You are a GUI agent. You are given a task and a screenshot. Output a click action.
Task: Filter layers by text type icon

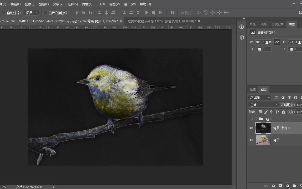(289, 98)
